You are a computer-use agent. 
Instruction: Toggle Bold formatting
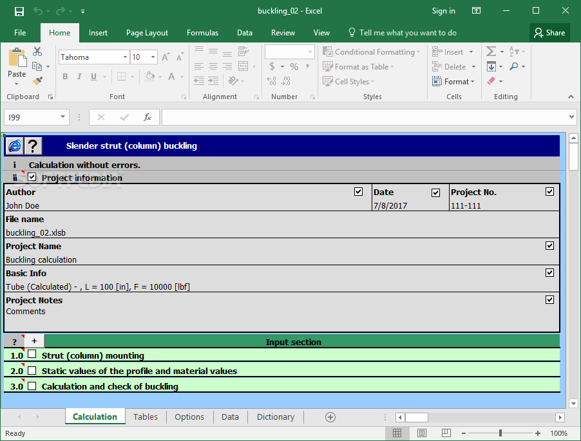[x=65, y=77]
